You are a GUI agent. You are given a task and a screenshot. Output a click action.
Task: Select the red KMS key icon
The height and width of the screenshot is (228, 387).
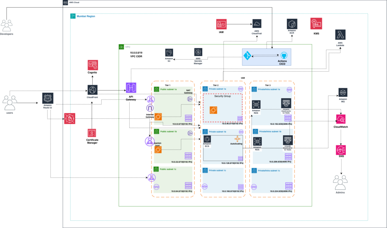coord(316,24)
